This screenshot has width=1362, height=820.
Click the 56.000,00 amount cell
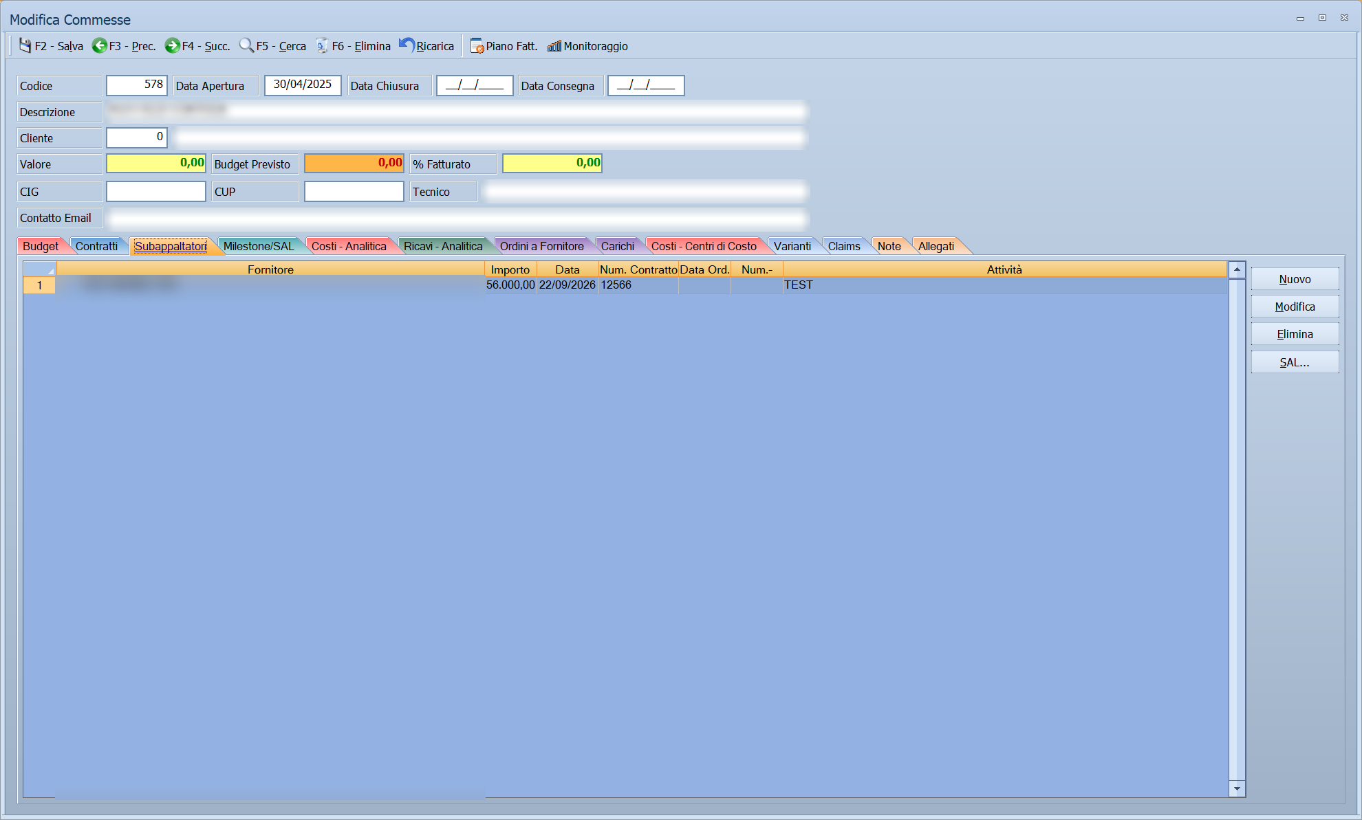[510, 285]
